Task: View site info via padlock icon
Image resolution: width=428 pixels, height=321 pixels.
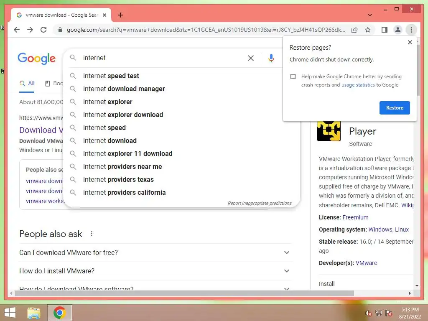Action: tap(60, 30)
